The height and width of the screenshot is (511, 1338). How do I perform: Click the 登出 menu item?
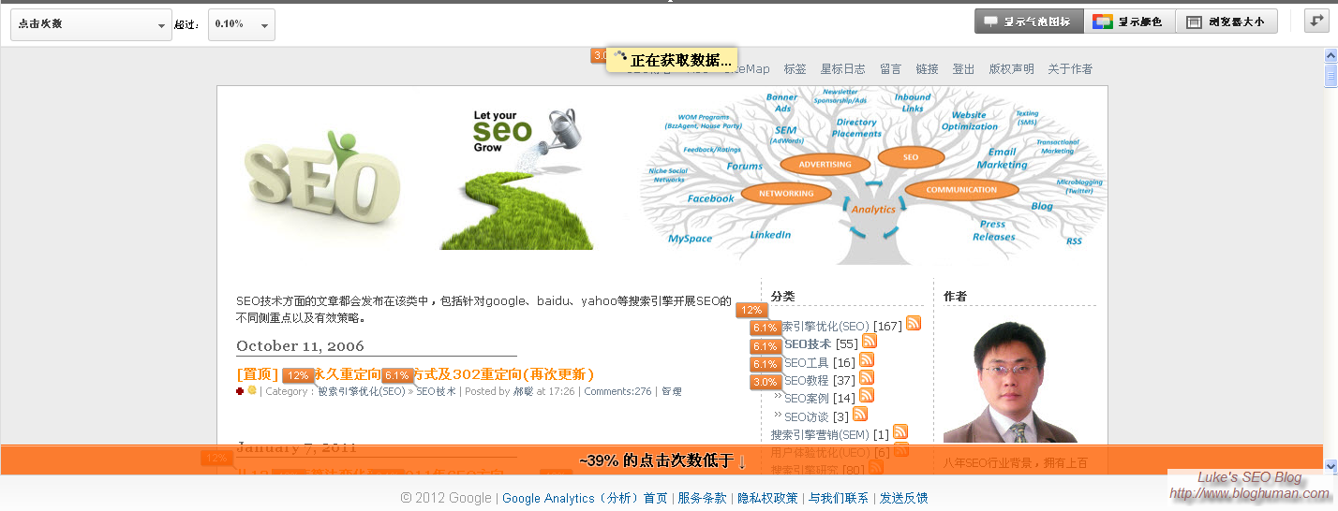tap(964, 69)
